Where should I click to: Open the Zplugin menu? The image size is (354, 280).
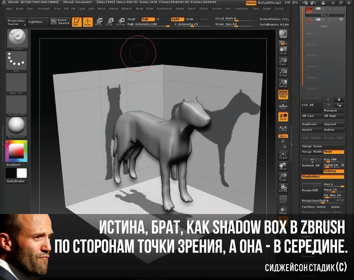[x=267, y=9]
